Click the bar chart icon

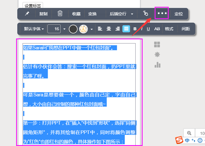tap(158, 65)
